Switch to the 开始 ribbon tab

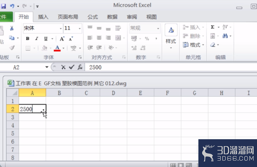coord(24,17)
